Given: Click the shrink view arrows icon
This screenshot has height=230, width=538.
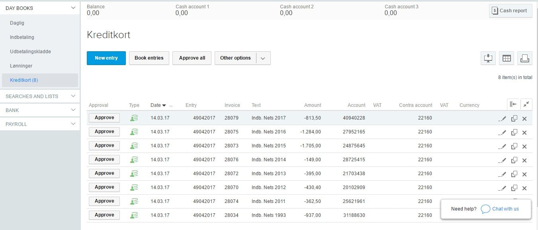Looking at the screenshot, I should (x=526, y=104).
